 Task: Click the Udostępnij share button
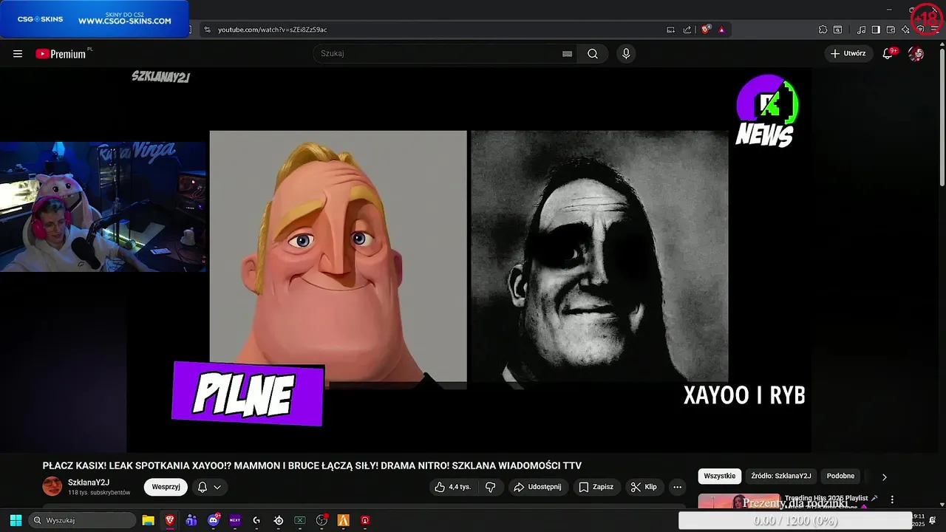coord(537,487)
